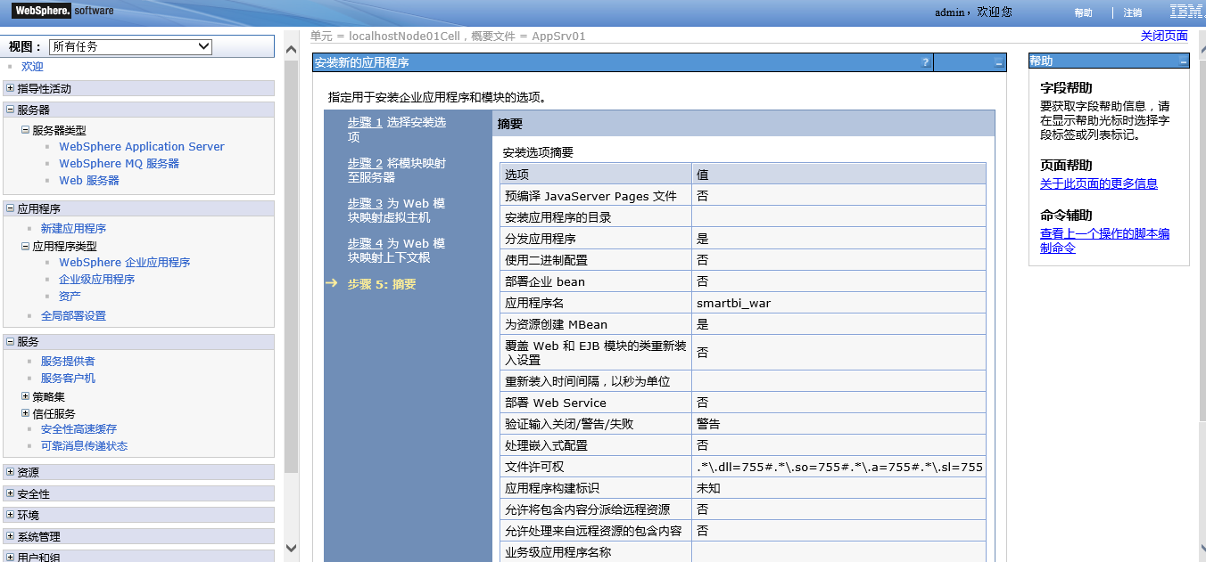The width and height of the screenshot is (1206, 562).
Task: Click navigation pane scrollbar down arrow
Action: 291,548
